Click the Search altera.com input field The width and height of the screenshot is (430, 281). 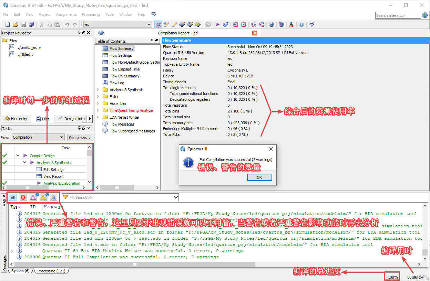[398, 15]
